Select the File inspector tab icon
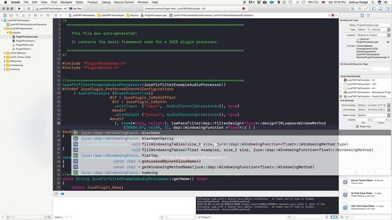 362,15
